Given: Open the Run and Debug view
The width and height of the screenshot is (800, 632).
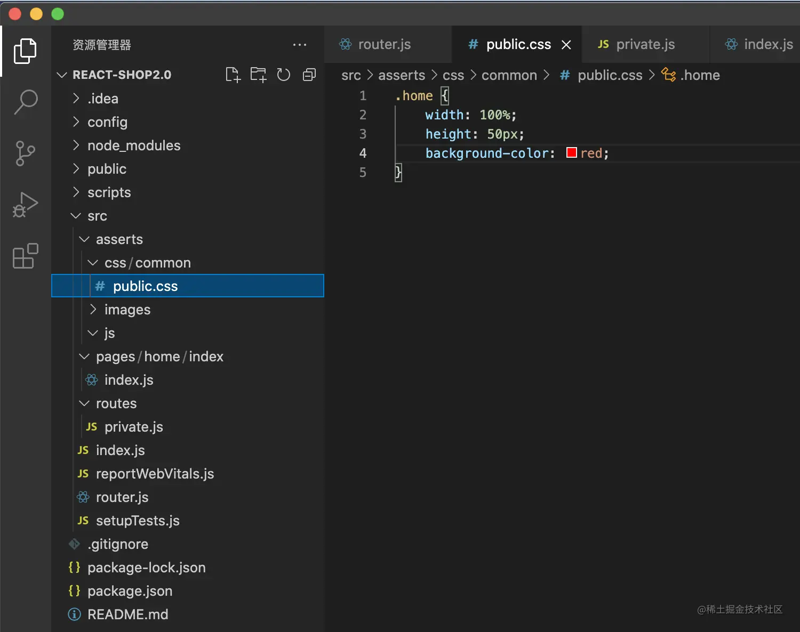Looking at the screenshot, I should (25, 205).
